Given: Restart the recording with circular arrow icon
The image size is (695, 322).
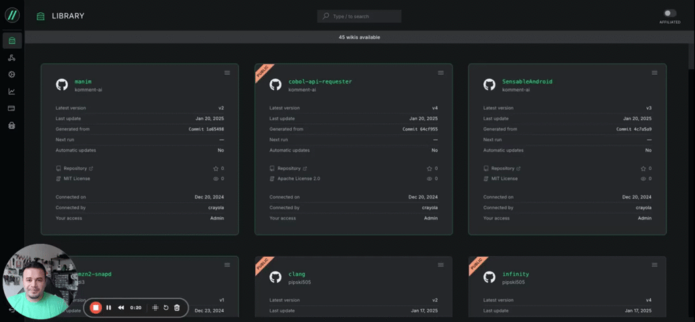Looking at the screenshot, I should (x=166, y=307).
